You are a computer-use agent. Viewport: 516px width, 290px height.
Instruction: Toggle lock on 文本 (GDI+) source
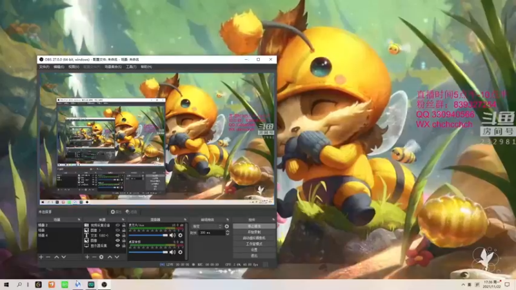(124, 235)
